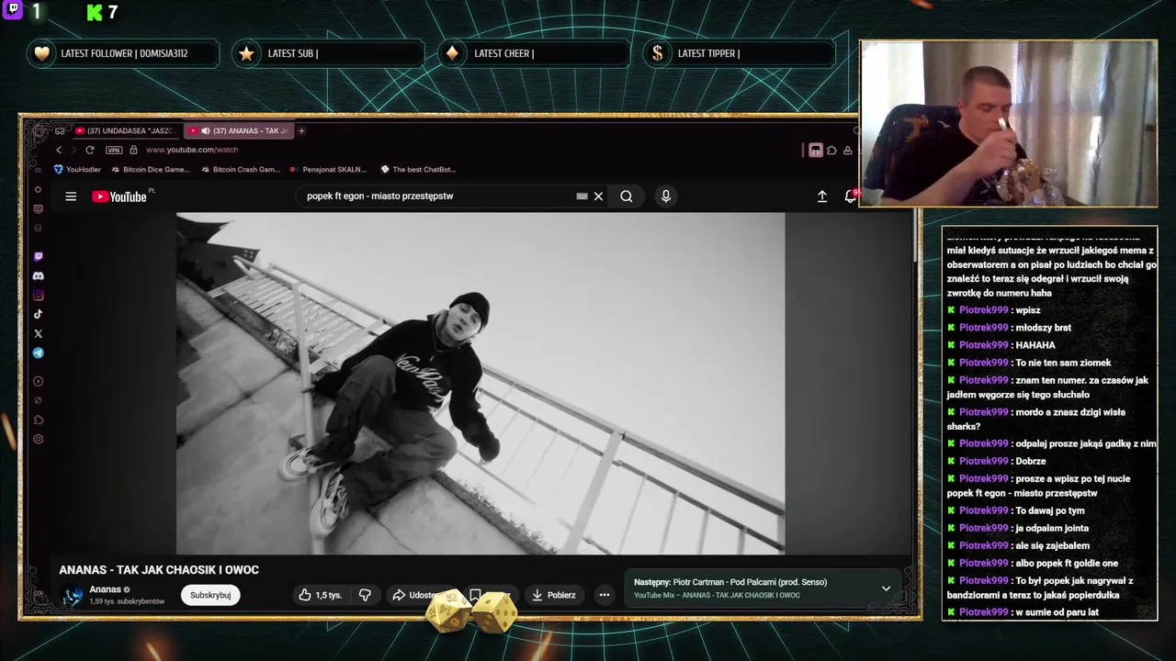Switch to the UNDADASEA browser tab
The image size is (1176, 661).
click(x=124, y=130)
